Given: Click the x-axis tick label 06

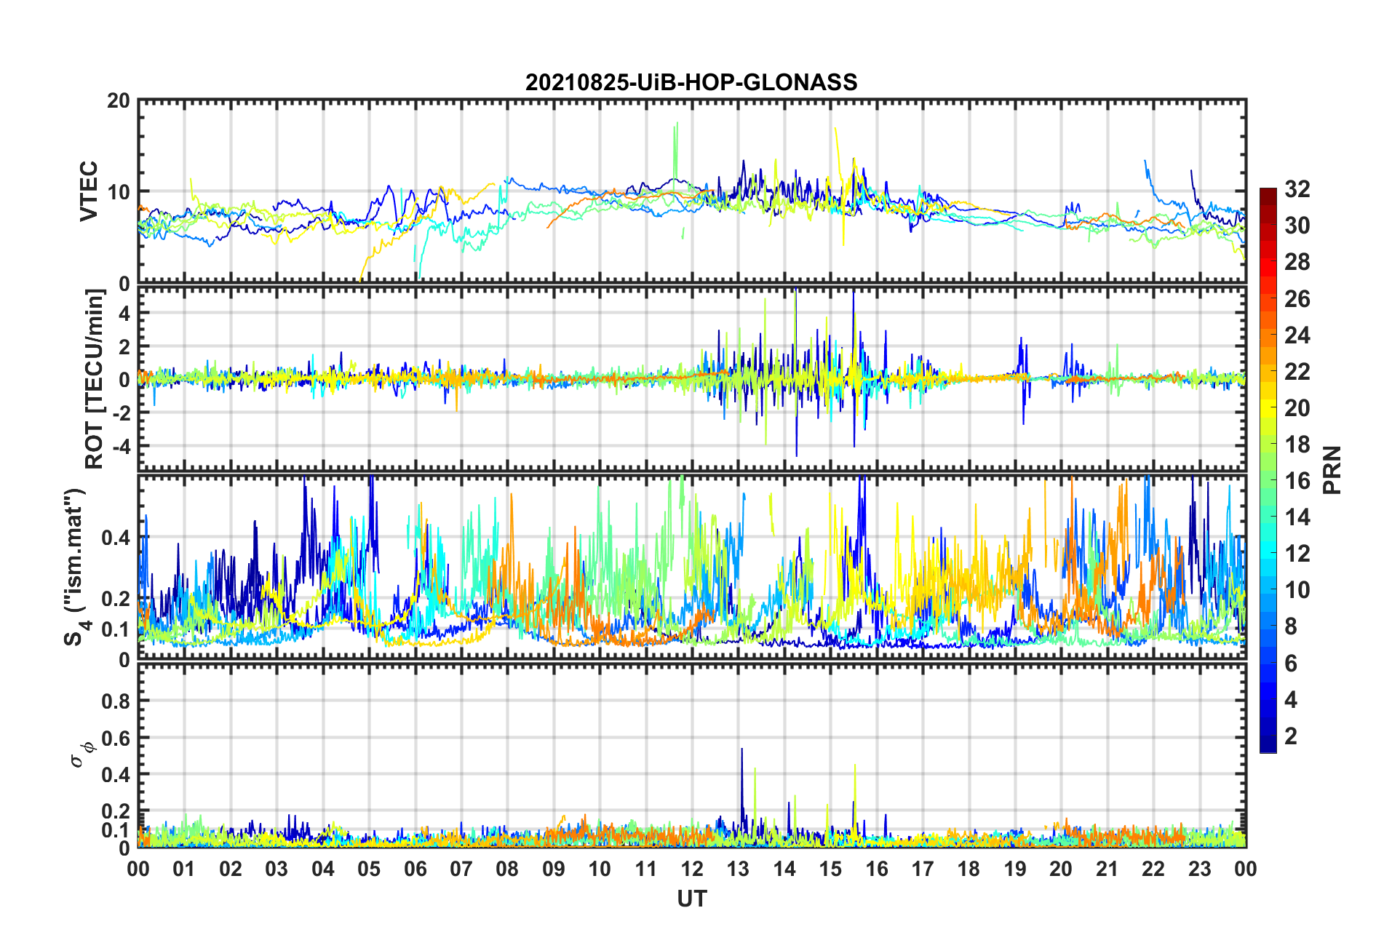Looking at the screenshot, I should coord(415,869).
